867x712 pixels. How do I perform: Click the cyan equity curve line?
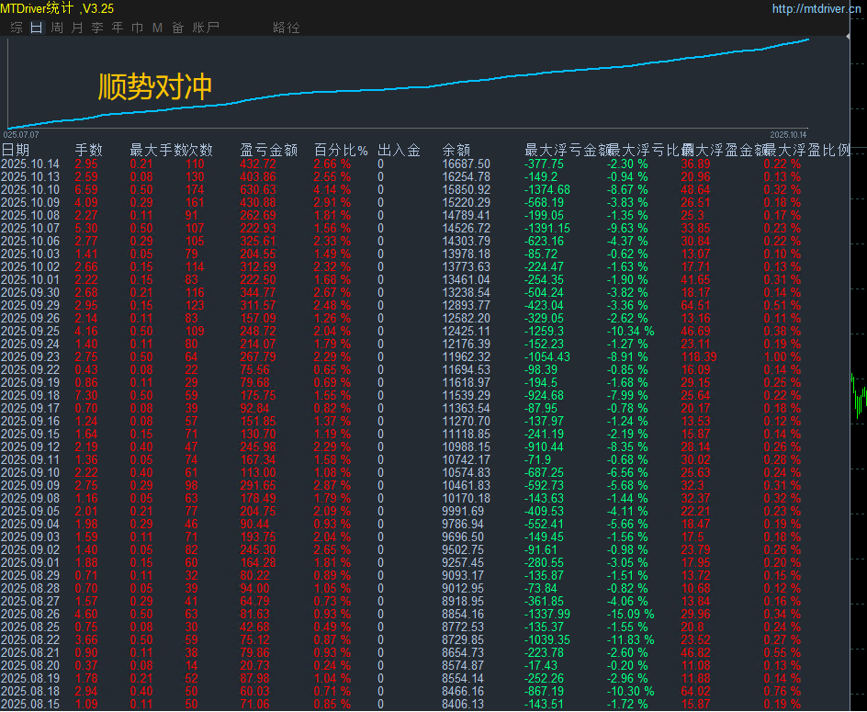click(x=410, y=88)
